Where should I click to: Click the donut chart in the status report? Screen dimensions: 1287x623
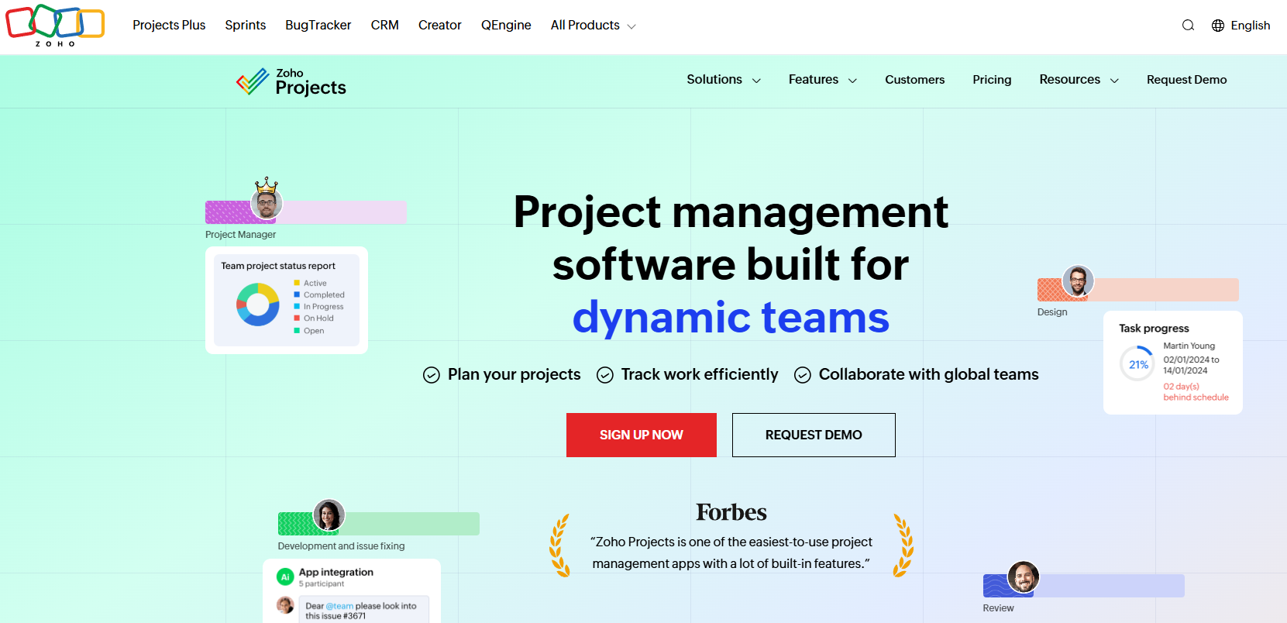(258, 304)
